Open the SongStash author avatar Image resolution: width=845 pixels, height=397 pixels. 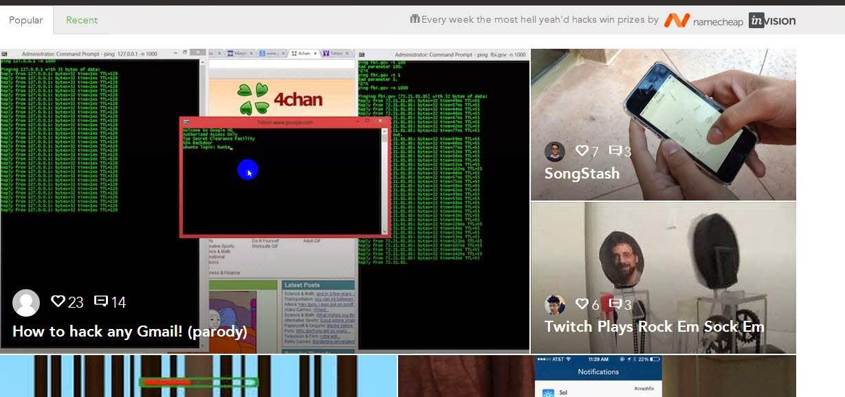(555, 152)
